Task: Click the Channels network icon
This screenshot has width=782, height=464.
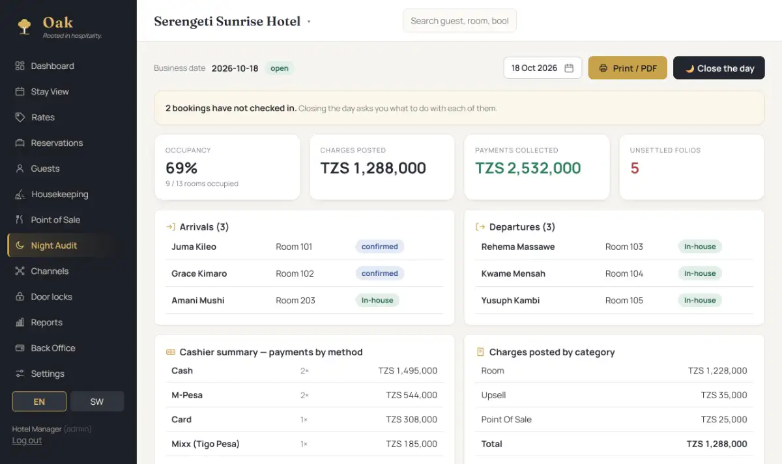Action: pyautogui.click(x=20, y=271)
